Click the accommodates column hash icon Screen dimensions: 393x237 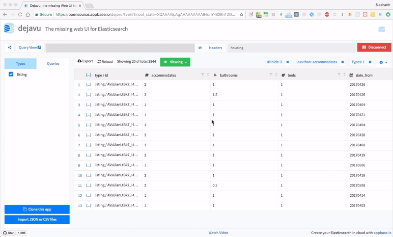click(147, 75)
